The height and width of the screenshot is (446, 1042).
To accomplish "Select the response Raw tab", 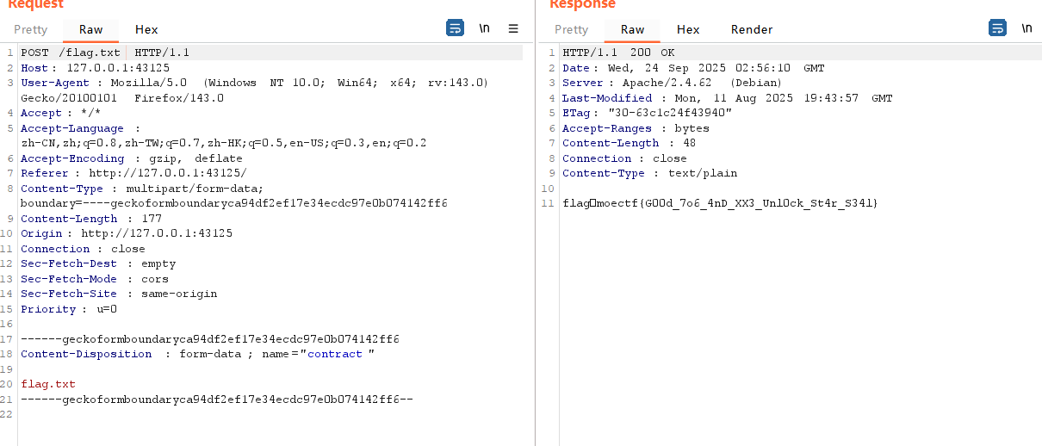I will coord(632,29).
